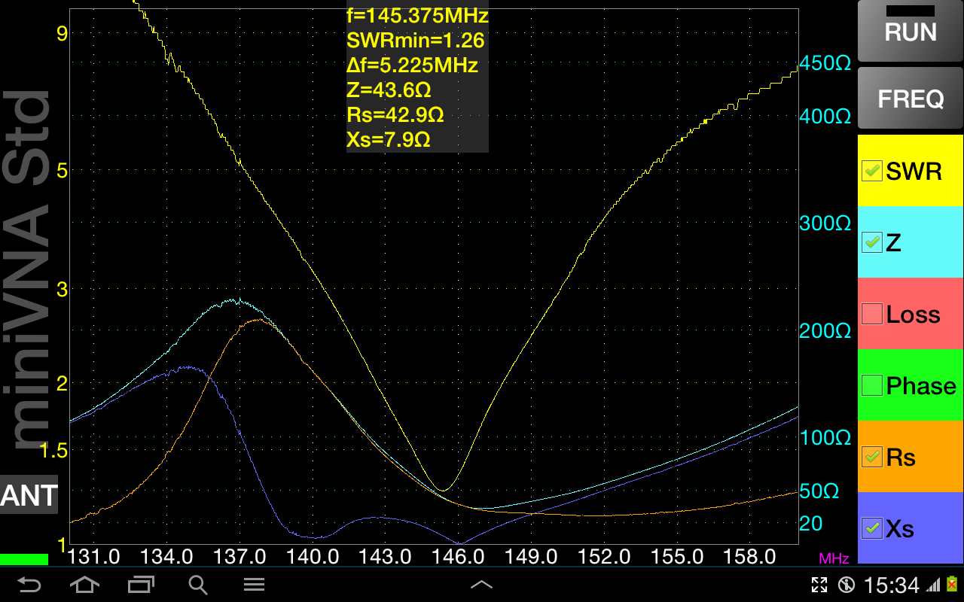Disable the Z impedance trace checkbox
This screenshot has height=602, width=964.
(872, 242)
